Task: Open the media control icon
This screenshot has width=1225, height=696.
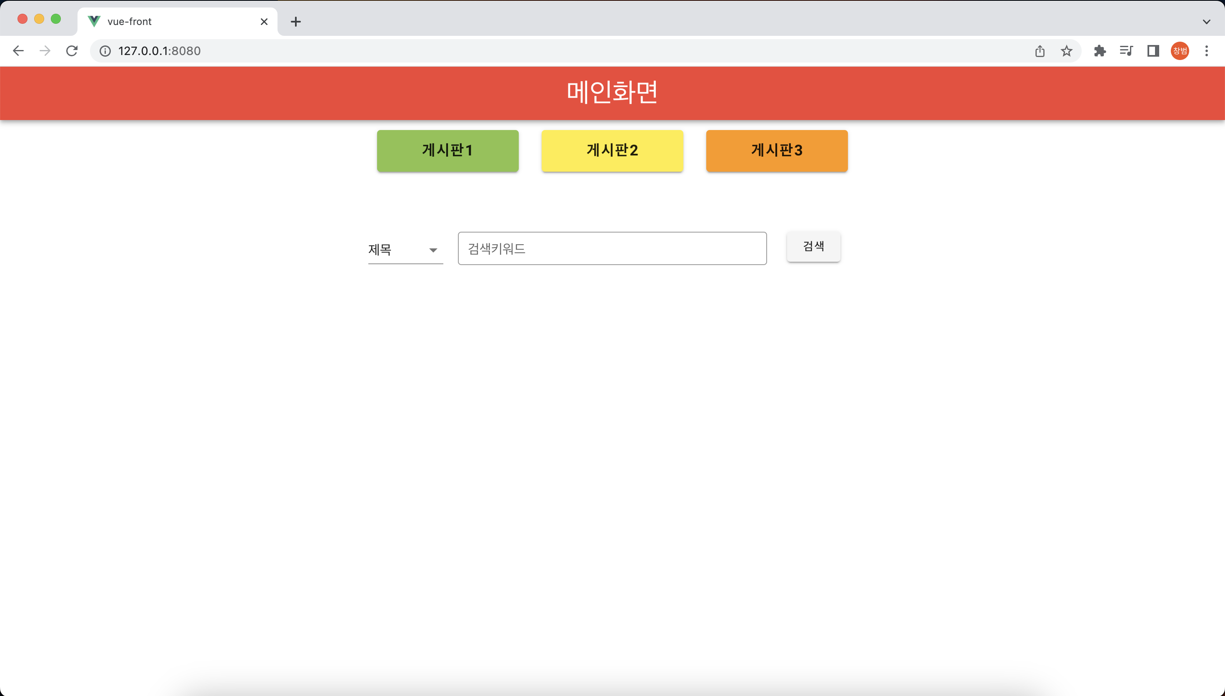Action: click(1126, 51)
